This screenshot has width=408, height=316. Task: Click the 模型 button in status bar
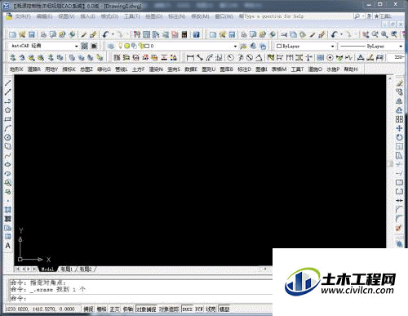(224, 309)
